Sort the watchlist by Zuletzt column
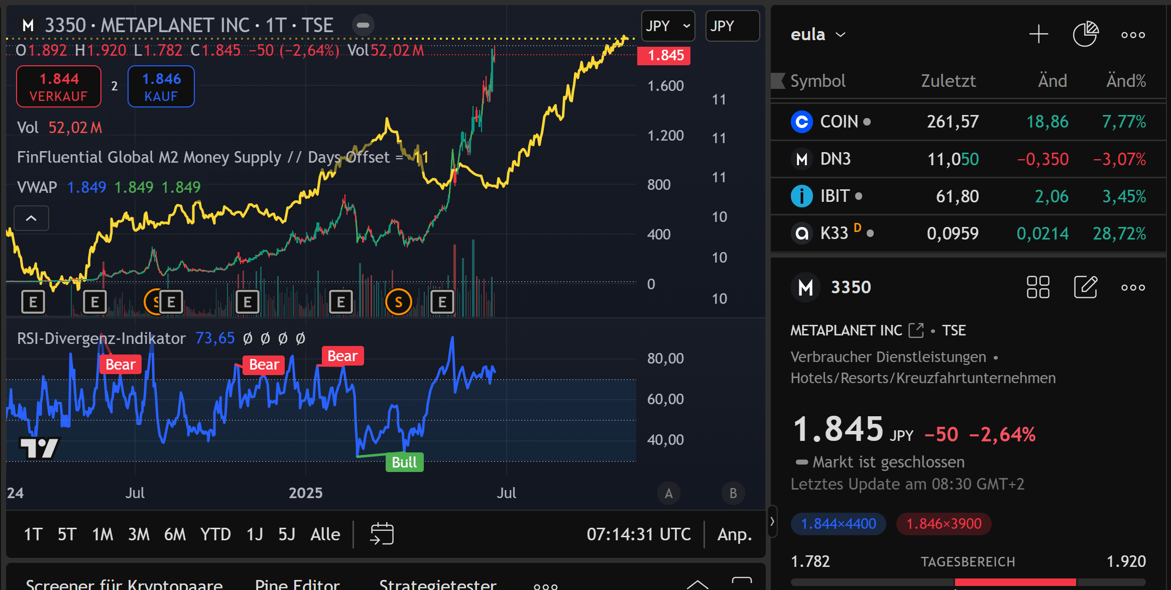 pos(948,81)
